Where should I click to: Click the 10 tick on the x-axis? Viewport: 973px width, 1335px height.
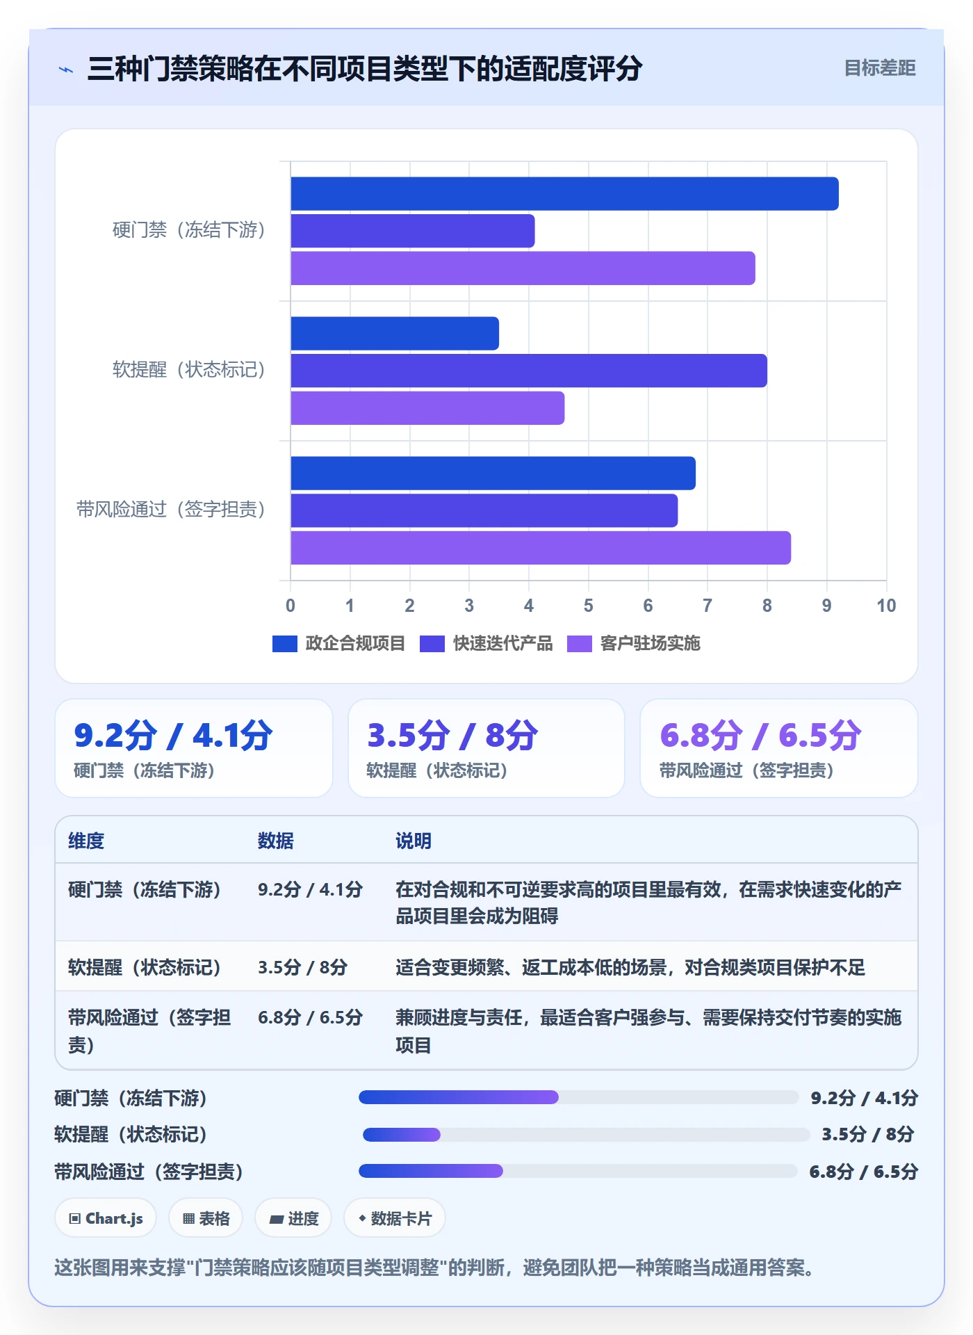click(886, 606)
